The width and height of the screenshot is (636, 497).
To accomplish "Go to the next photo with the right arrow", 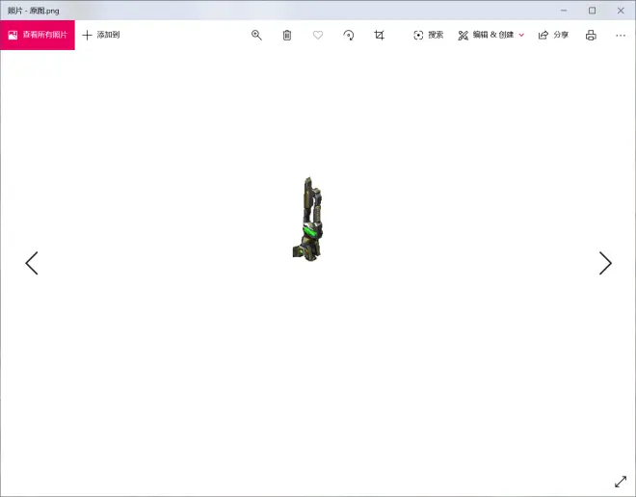I will pos(605,263).
